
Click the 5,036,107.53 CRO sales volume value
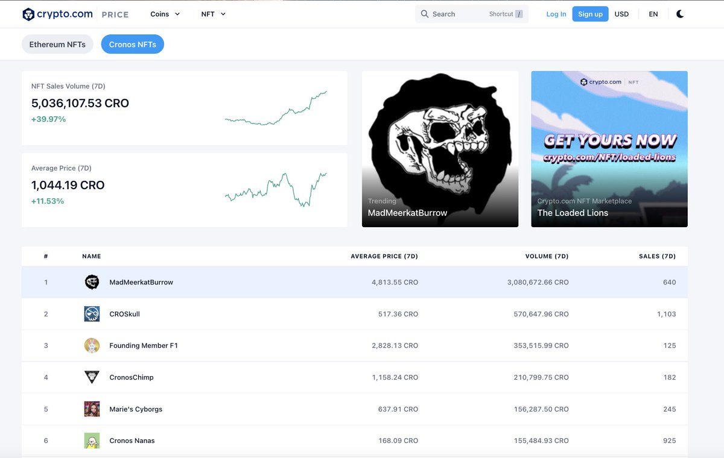click(x=80, y=103)
